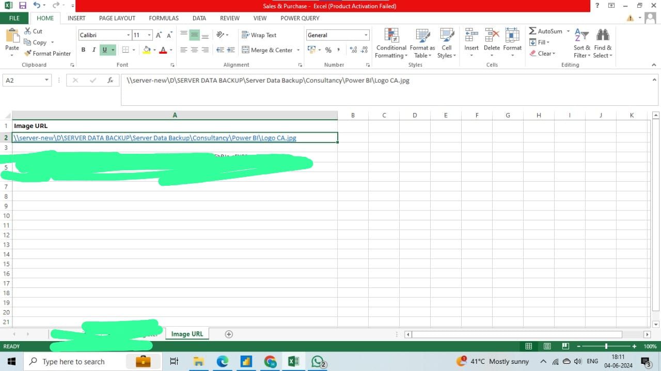Open the Calibri font name dropdown
Image resolution: width=661 pixels, height=371 pixels.
click(129, 35)
